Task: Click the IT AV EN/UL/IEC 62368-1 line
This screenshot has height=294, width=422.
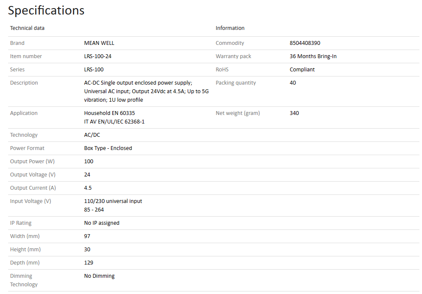Action: tap(114, 122)
